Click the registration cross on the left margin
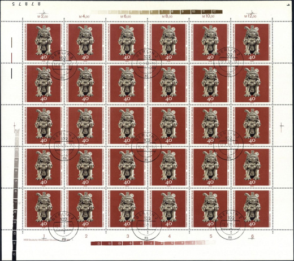 point(14,127)
